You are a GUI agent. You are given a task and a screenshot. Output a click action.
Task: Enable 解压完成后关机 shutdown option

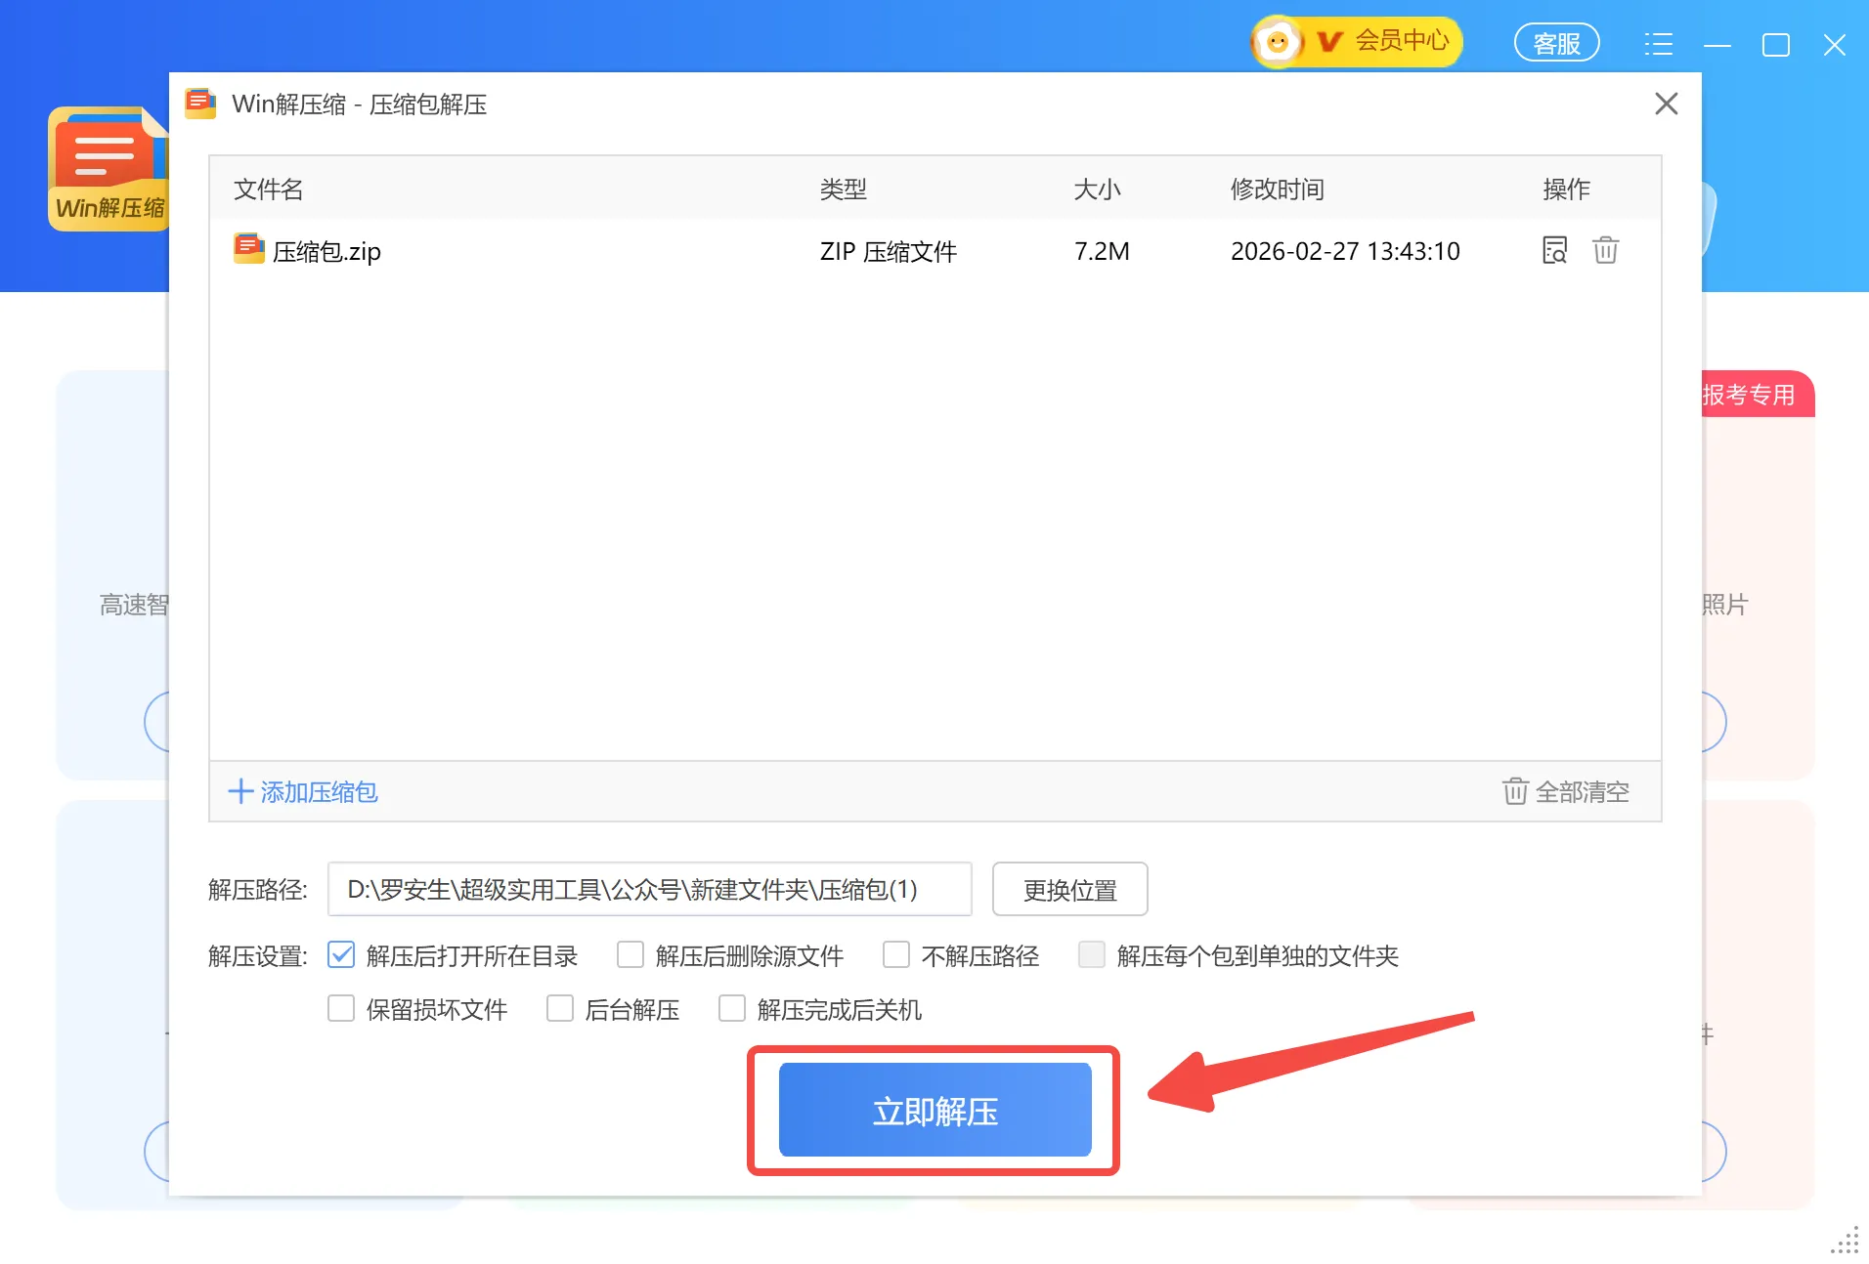731,1009
